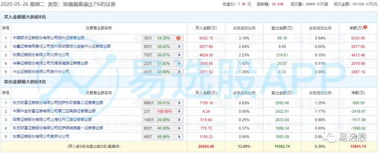Click the closing price value 7.35

point(242,4)
